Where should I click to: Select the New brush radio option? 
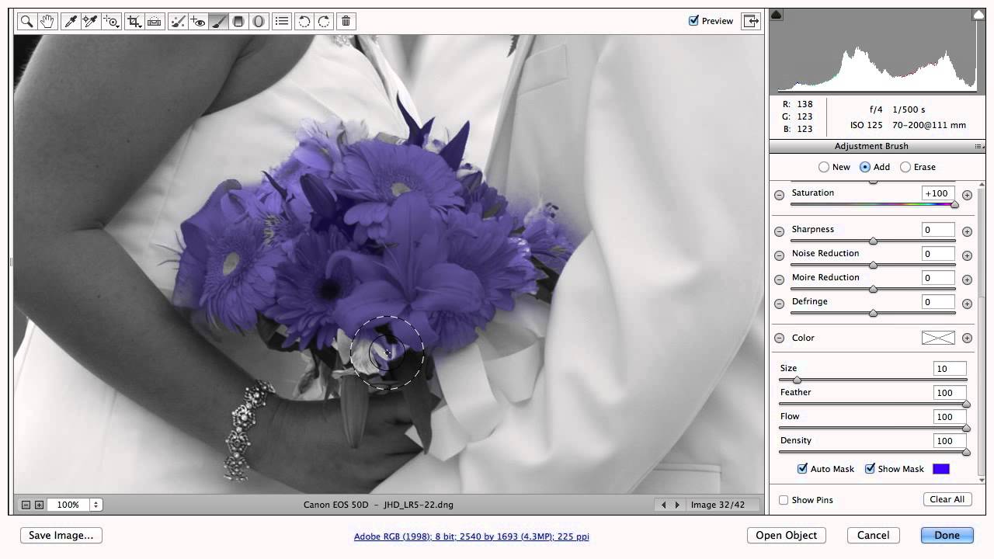tap(824, 167)
